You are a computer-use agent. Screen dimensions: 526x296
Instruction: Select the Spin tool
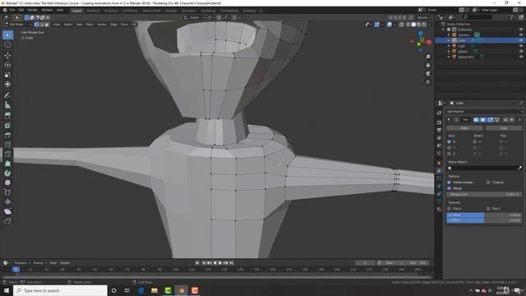(x=7, y=173)
